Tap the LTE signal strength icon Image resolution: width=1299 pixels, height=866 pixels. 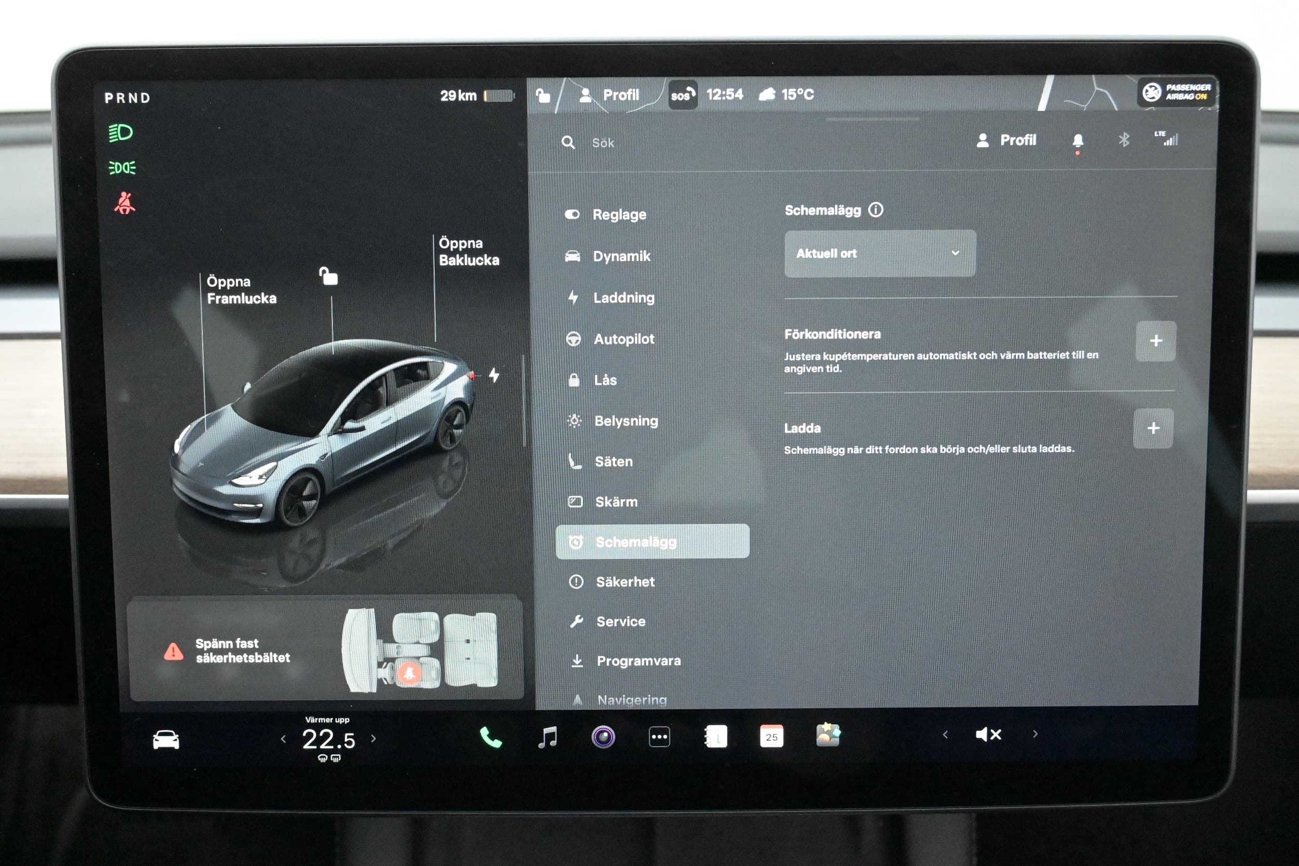coord(1167,139)
